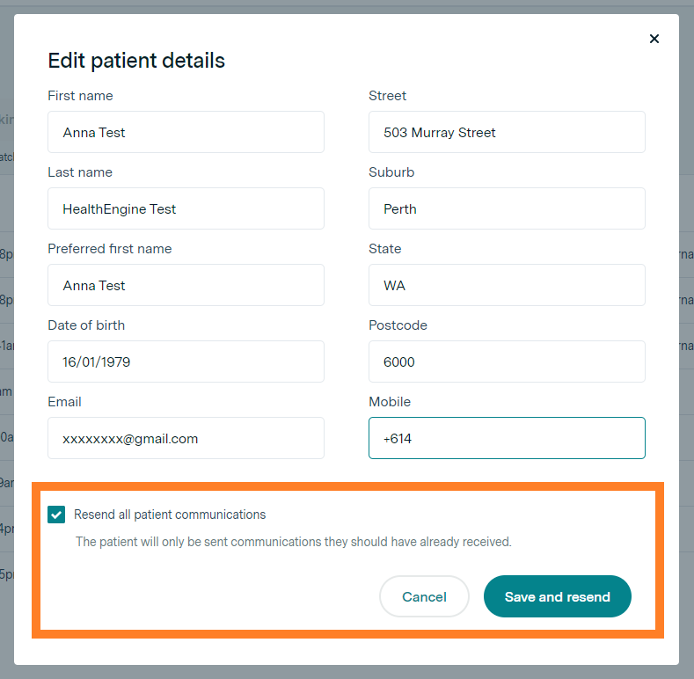
Task: Untick the Resend all patient communications checkbox
Action: (x=56, y=515)
